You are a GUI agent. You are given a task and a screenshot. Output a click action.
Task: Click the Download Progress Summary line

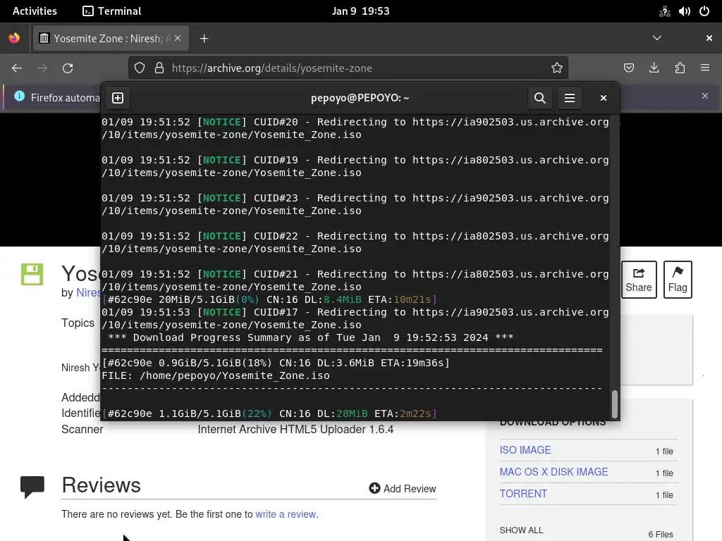[310, 337]
